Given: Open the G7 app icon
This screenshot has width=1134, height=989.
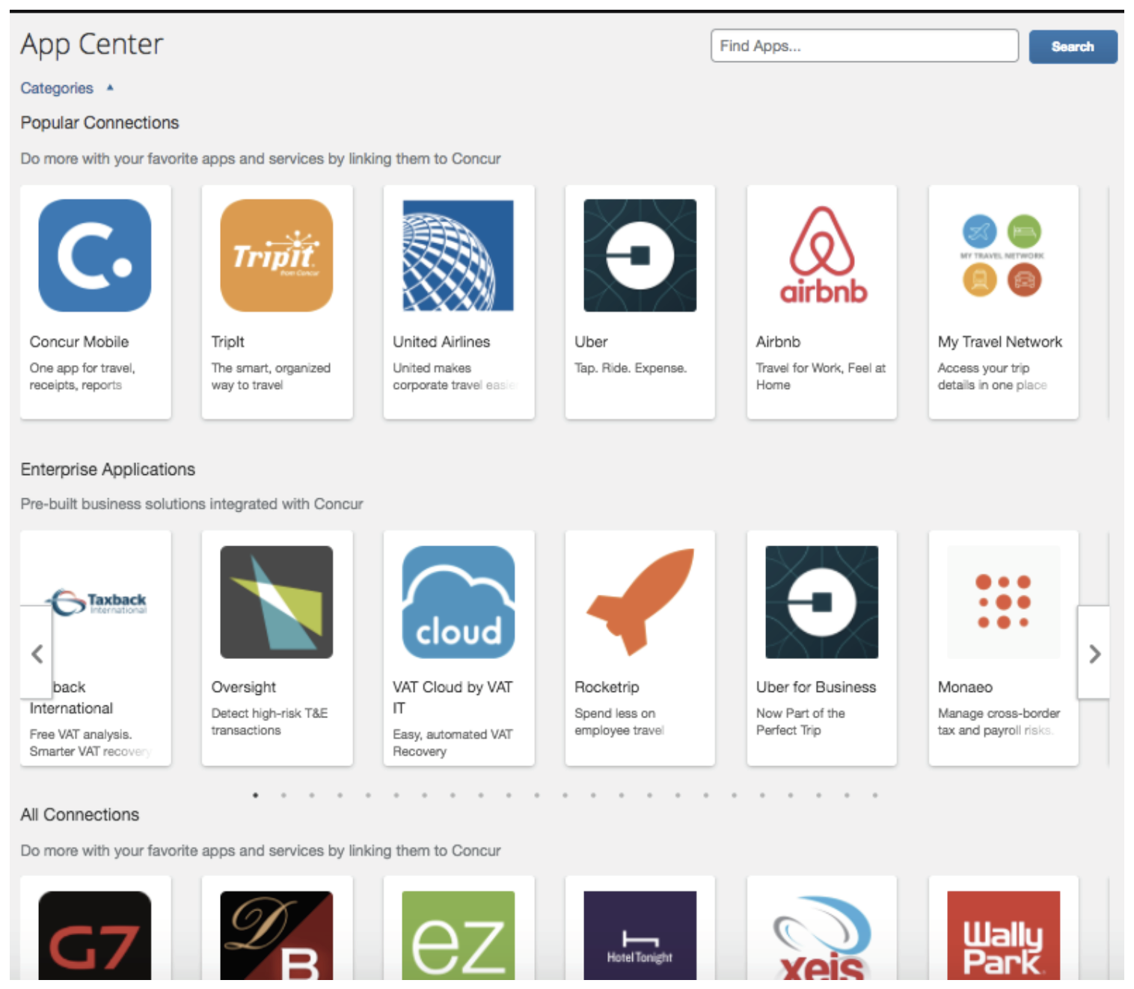Looking at the screenshot, I should [95, 935].
